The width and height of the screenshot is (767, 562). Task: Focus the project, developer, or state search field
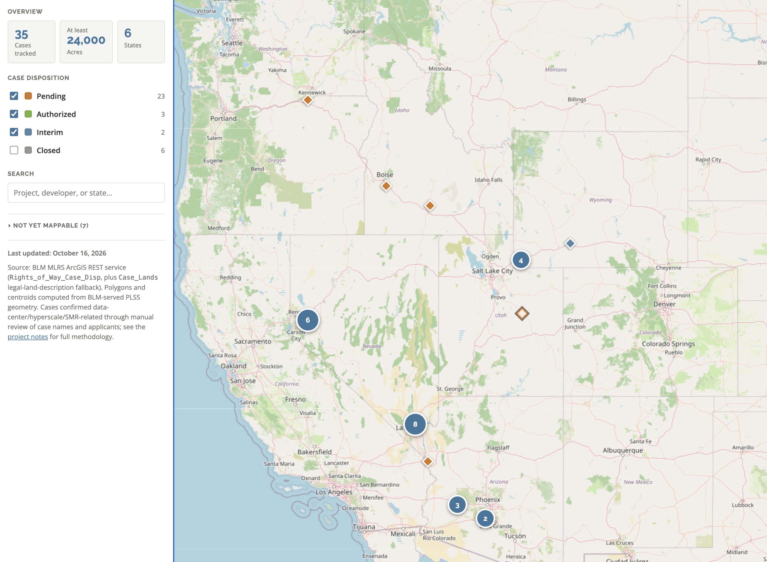pos(86,193)
